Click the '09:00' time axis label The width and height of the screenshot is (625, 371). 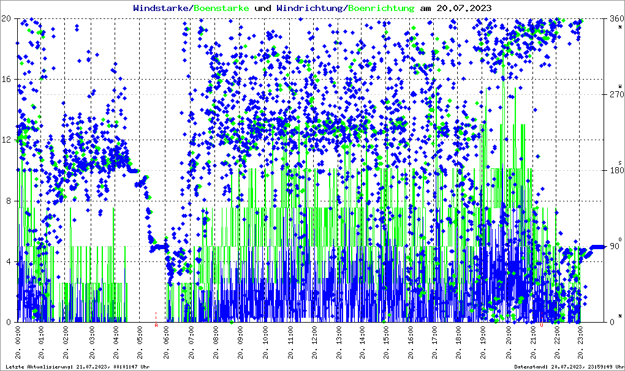click(x=240, y=335)
